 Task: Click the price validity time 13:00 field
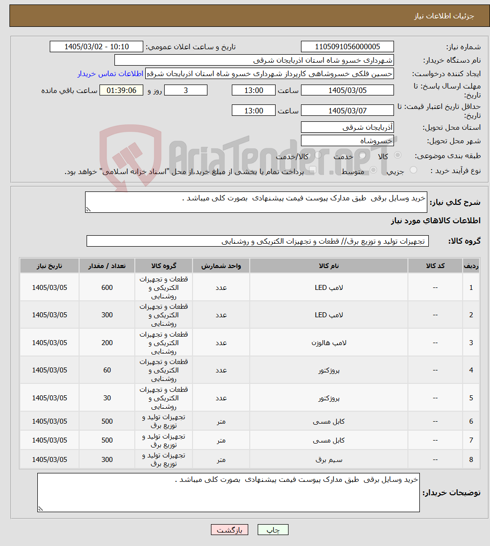(254, 111)
